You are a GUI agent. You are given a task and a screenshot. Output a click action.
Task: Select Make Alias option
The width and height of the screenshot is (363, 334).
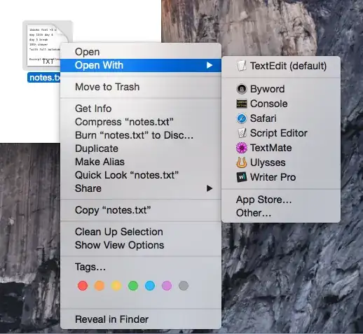click(x=141, y=162)
